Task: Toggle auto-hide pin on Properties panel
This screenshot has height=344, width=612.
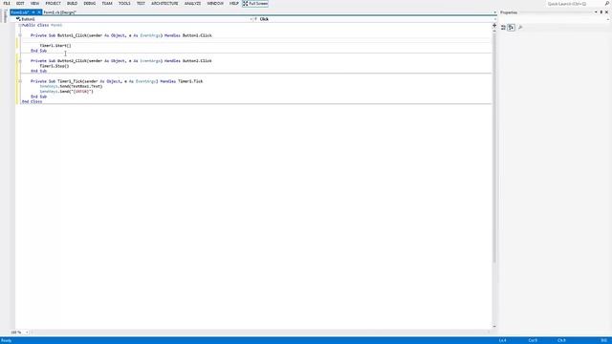Action: point(601,12)
